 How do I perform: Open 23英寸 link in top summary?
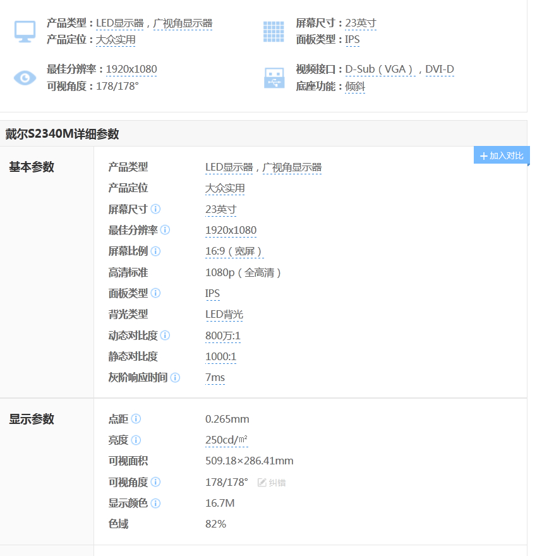click(x=361, y=23)
